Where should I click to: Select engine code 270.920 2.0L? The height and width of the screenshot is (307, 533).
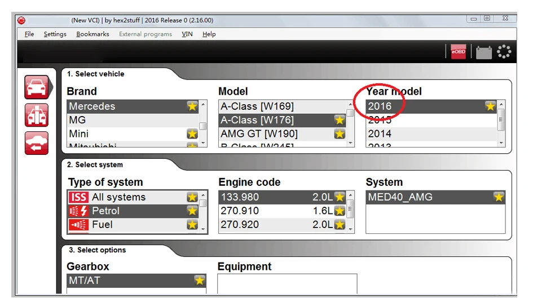[282, 225]
